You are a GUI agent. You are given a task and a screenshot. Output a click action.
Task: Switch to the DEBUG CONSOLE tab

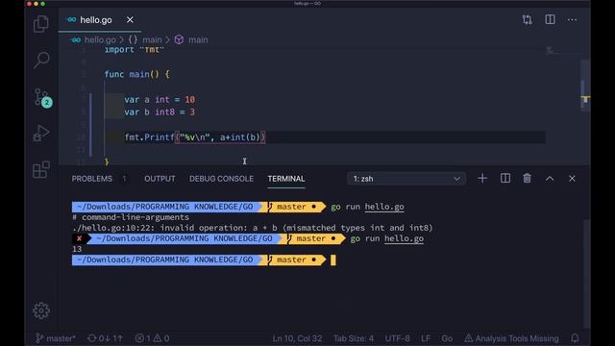[x=221, y=179]
